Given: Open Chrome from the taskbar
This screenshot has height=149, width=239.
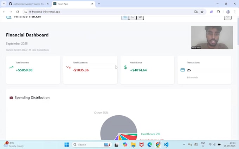Looking at the screenshot, I should pyautogui.click(x=158, y=144).
